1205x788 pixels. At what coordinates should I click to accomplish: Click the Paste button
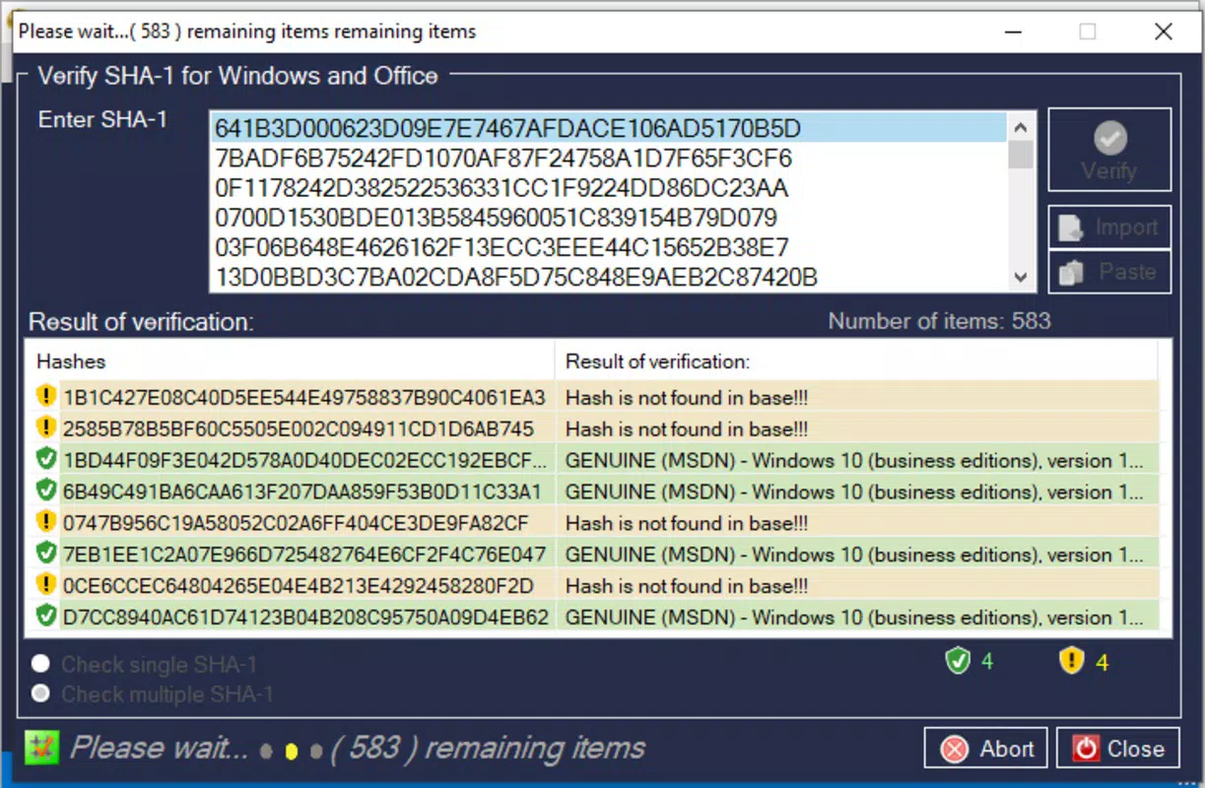point(1109,272)
